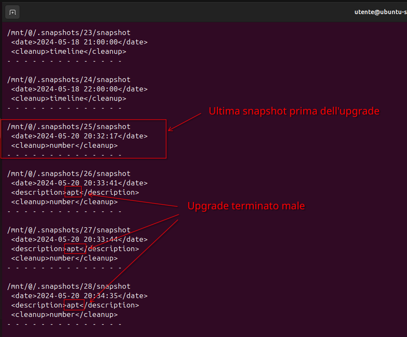Click the /mnt/@/.snapshots/26/snapshot path line

[69, 173]
